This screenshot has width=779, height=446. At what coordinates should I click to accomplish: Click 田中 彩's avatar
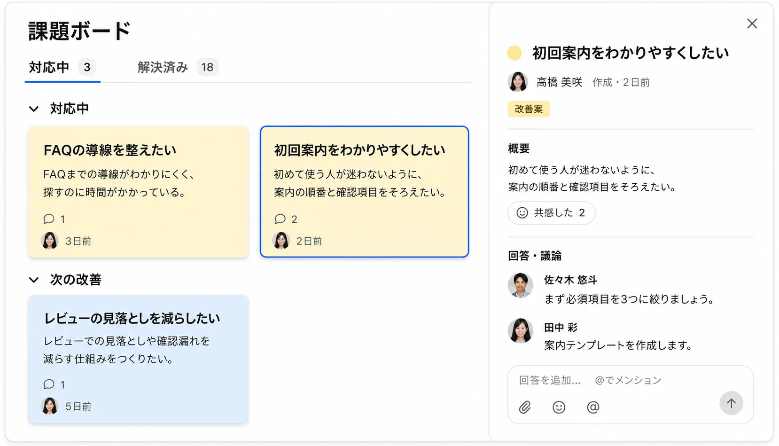[521, 331]
